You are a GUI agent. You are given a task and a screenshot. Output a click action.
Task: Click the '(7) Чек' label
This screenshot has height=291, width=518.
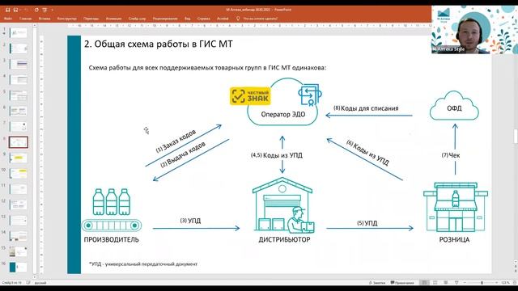pyautogui.click(x=451, y=155)
